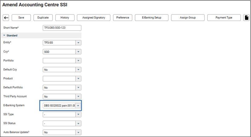Screen dimensions: 251x137
Task: Open E-Banking Setup
Action: pyautogui.click(x=151, y=18)
